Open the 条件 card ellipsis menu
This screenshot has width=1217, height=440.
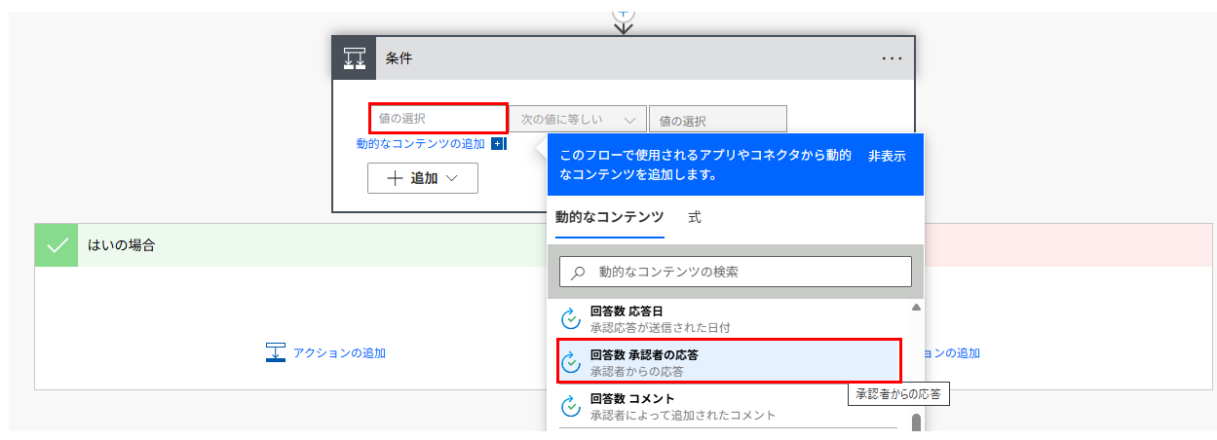pyautogui.click(x=892, y=58)
